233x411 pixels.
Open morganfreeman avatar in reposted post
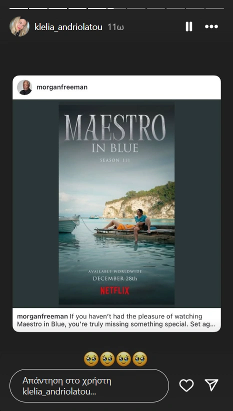24,87
